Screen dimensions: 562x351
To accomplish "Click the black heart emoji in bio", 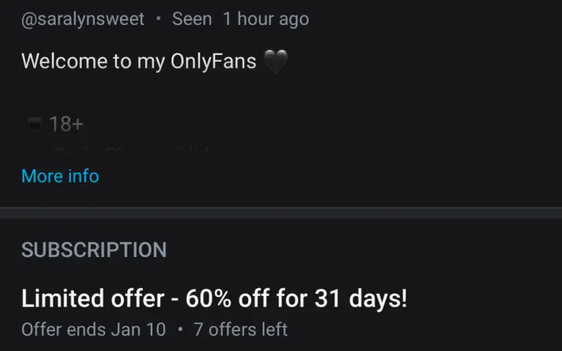I will [277, 61].
